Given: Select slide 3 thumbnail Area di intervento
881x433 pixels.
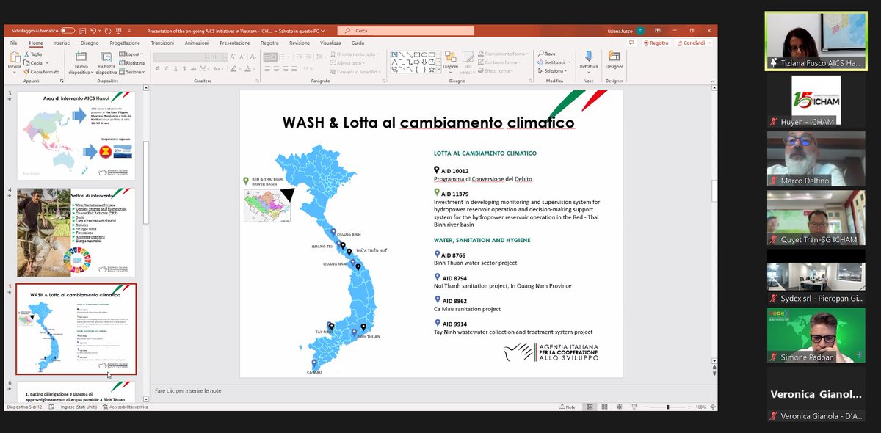Looking at the screenshot, I should tap(75, 135).
